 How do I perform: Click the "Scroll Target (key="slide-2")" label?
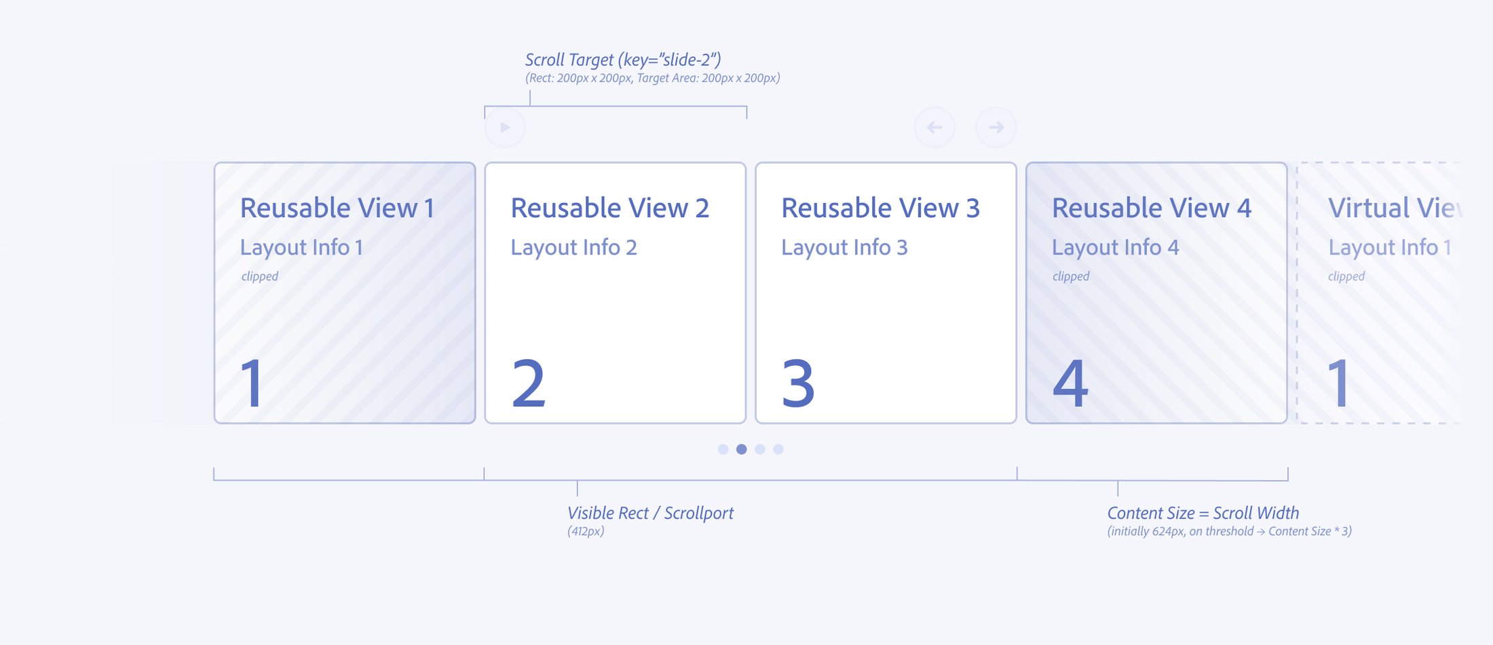click(622, 60)
